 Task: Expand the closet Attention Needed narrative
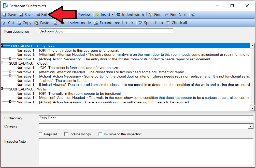click(10, 71)
